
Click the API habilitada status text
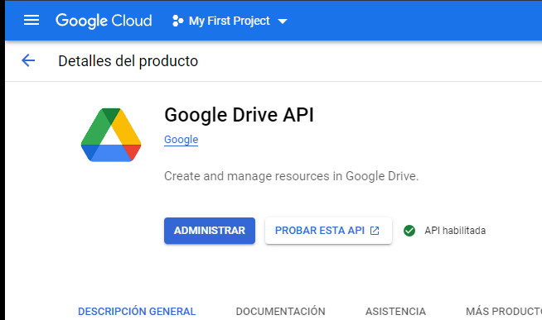coord(455,231)
